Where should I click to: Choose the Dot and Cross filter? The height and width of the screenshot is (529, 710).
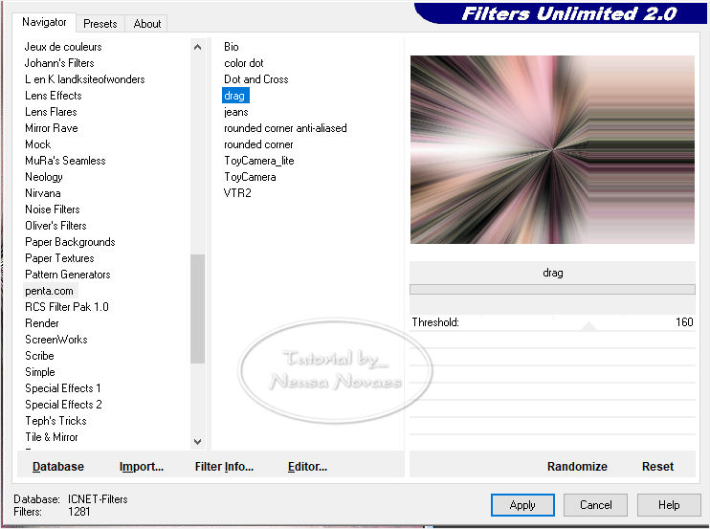pos(256,79)
